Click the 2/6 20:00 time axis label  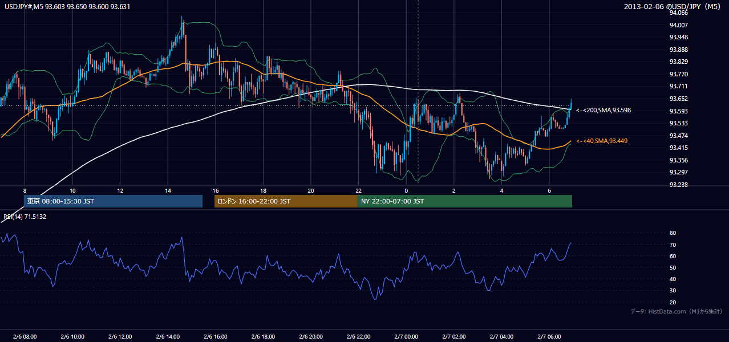[x=310, y=336]
